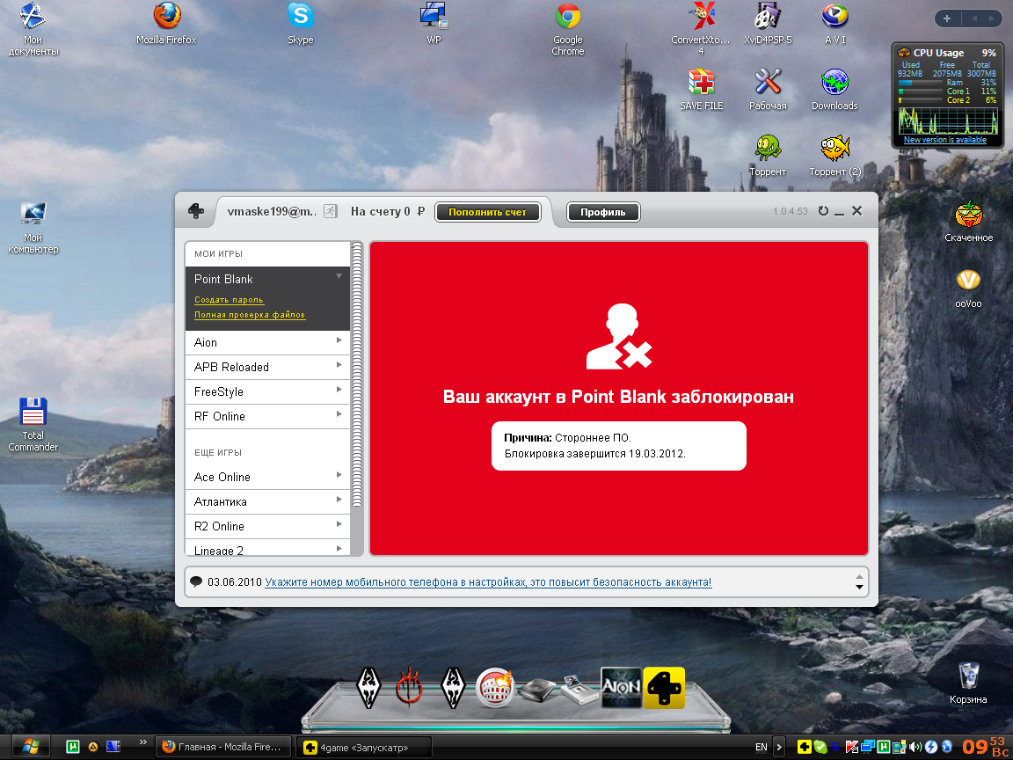Open Мои документы desktop icon
Image resolution: width=1013 pixels, height=760 pixels.
pos(33,28)
